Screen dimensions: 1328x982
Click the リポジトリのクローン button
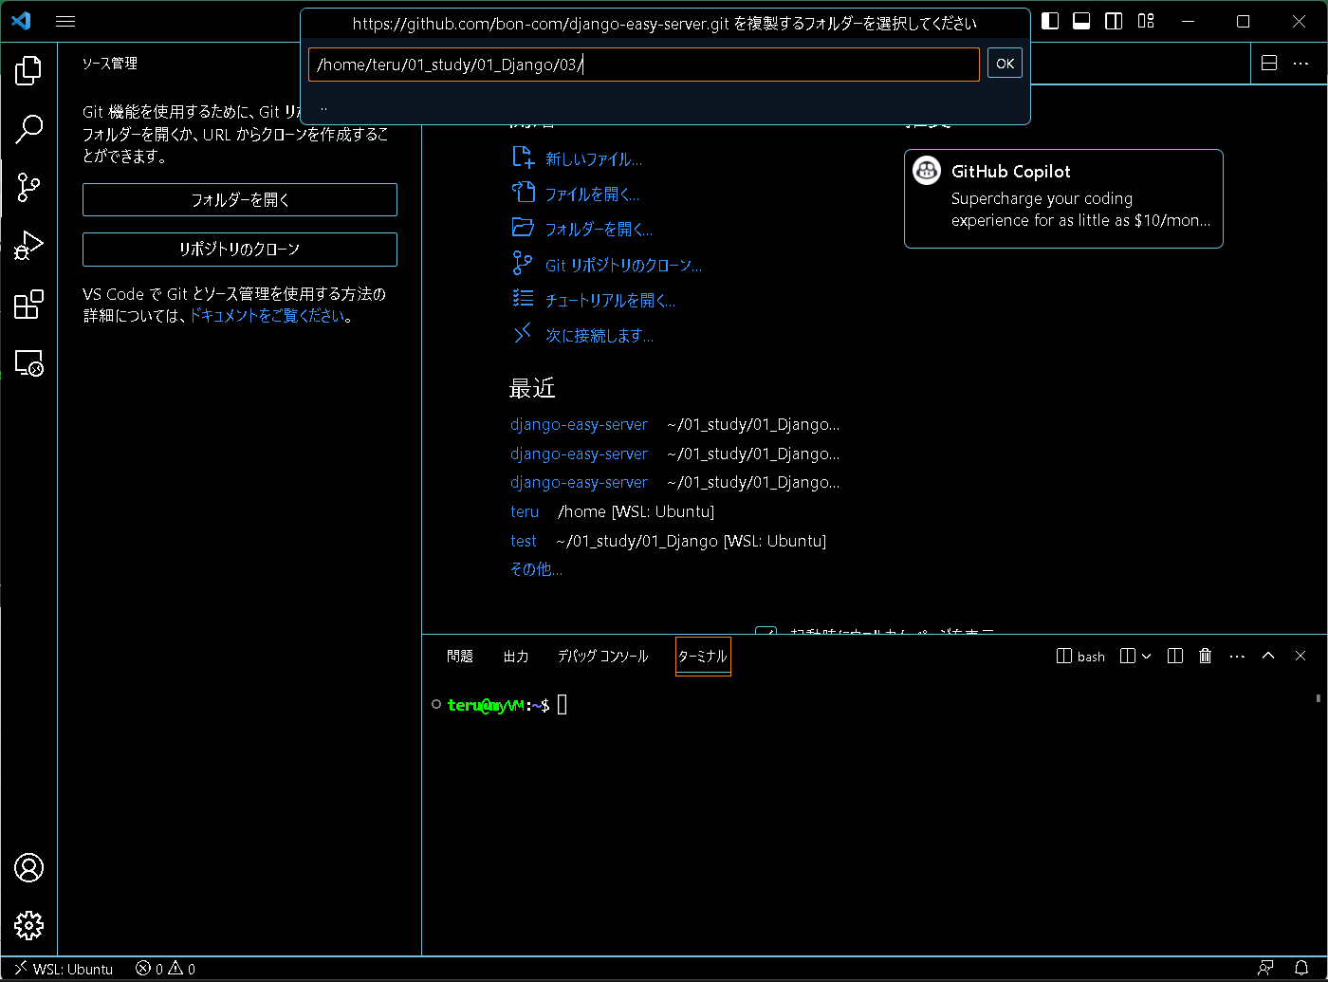[x=240, y=250]
